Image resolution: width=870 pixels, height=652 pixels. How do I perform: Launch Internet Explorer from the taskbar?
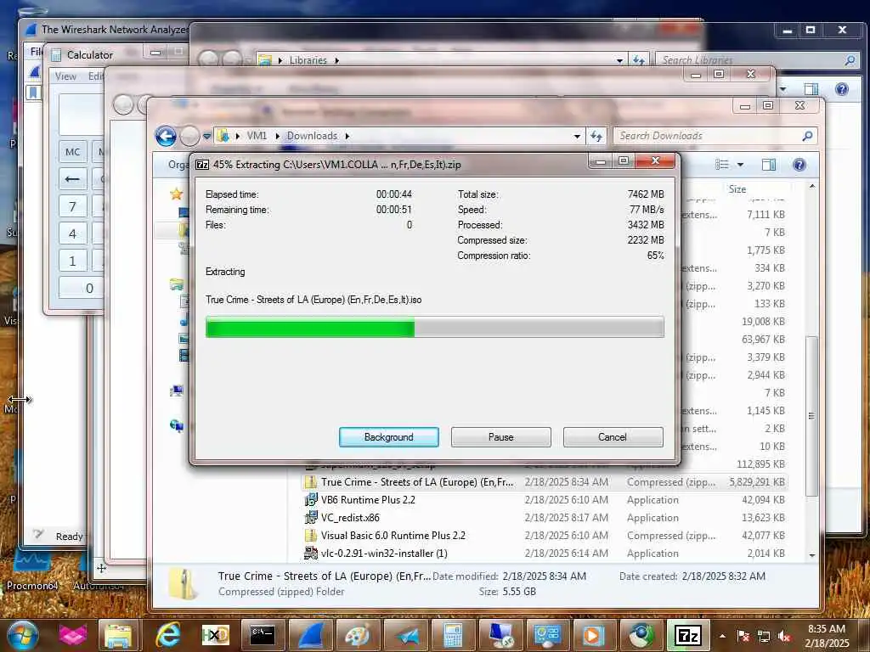(167, 635)
